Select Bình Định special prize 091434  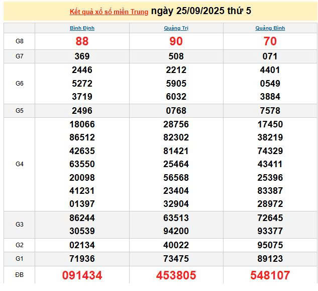point(82,275)
